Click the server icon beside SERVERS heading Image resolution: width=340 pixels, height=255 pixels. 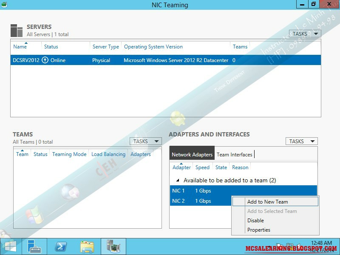[x=16, y=30]
